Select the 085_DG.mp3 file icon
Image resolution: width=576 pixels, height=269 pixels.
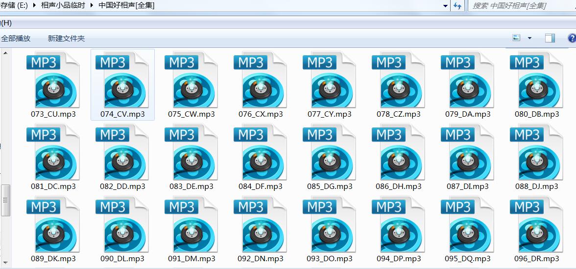pyautogui.click(x=329, y=152)
